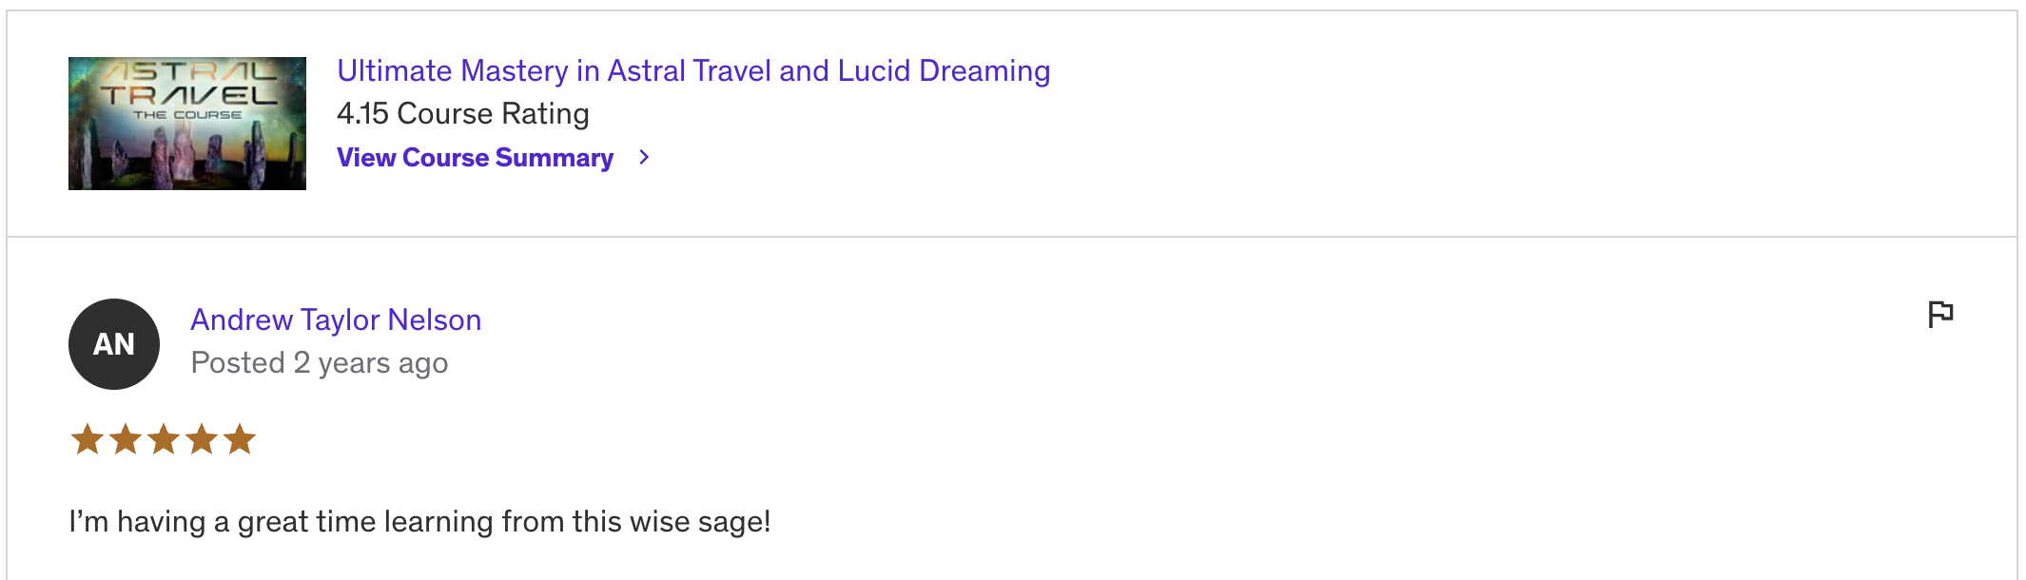
Task: Click the standing stones in the course image
Action: click(171, 157)
